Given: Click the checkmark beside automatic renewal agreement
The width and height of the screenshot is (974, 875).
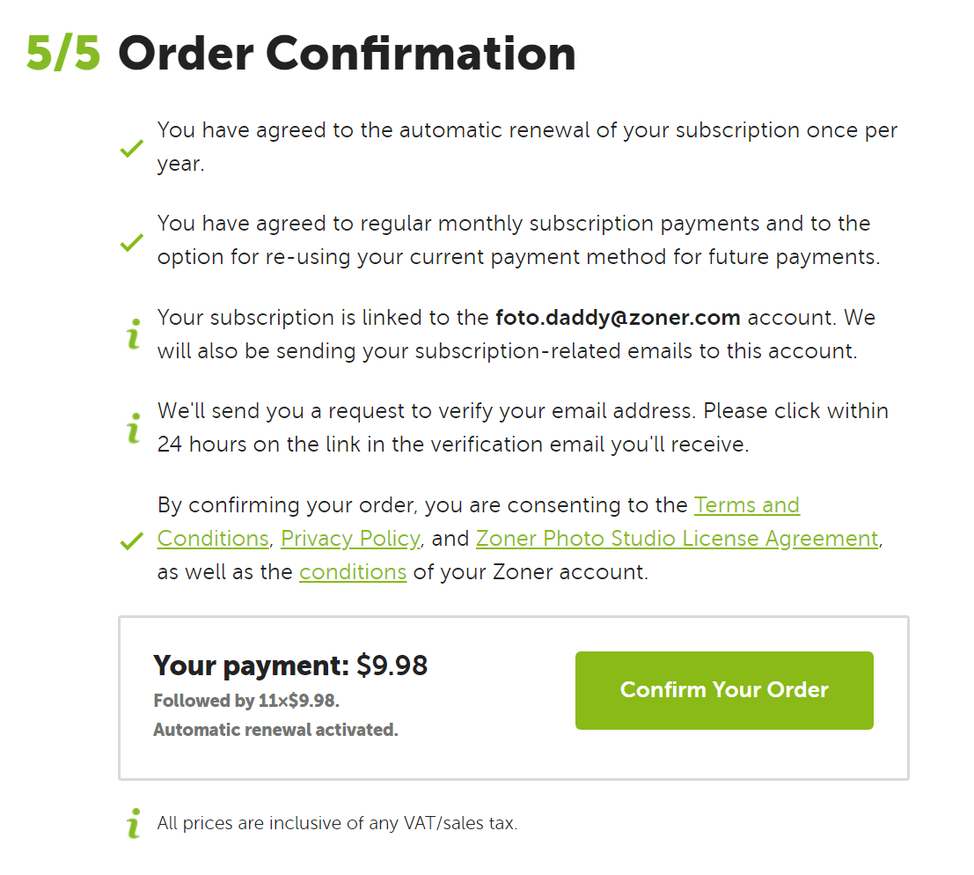Looking at the screenshot, I should point(132,150).
